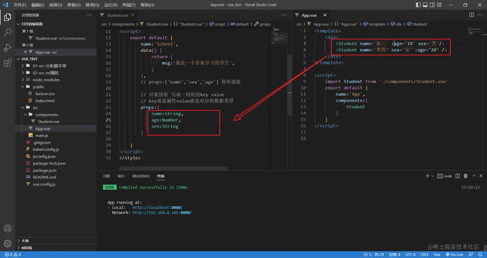The width and height of the screenshot is (487, 258).
Task: Show errors and warnings count in status bar
Action: click(x=13, y=254)
